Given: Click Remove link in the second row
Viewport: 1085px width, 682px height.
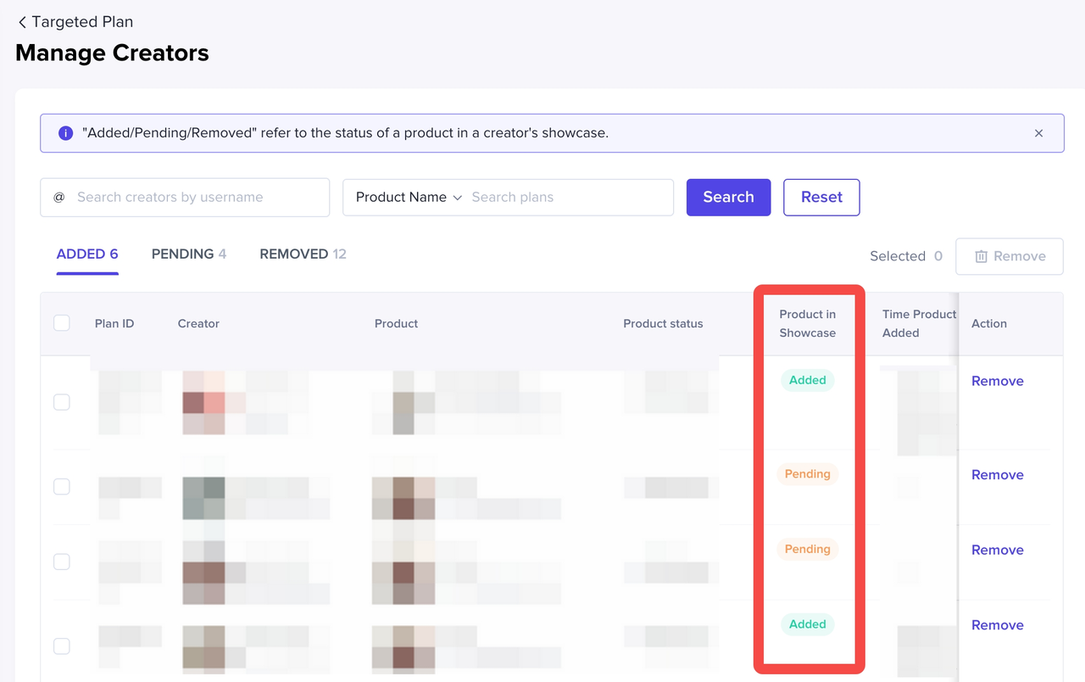Looking at the screenshot, I should click(997, 475).
